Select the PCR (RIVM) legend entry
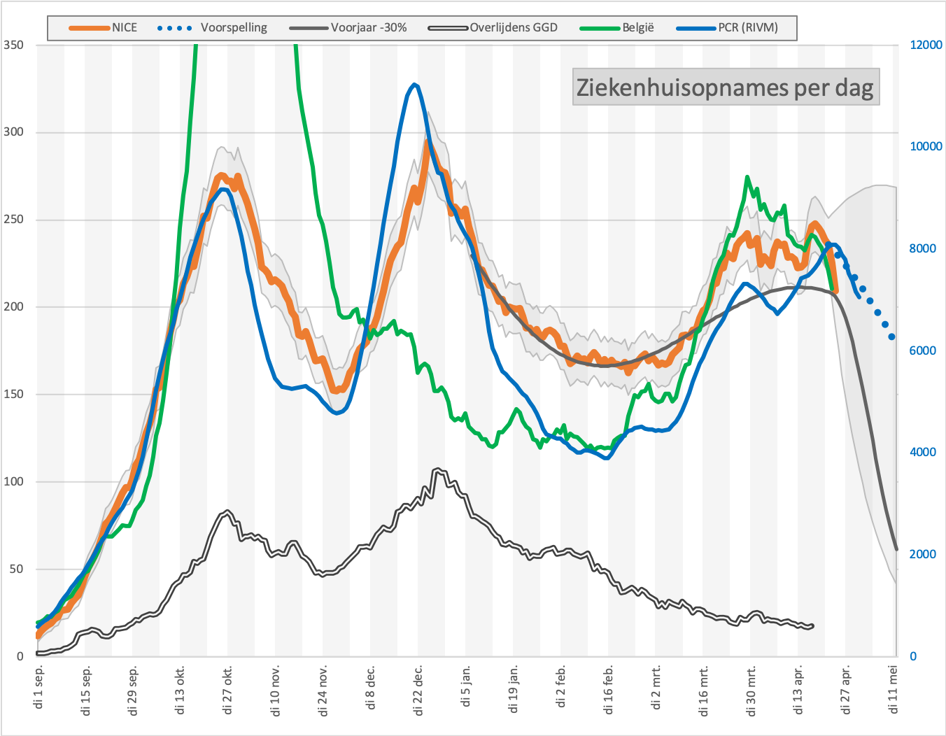 pos(747,28)
